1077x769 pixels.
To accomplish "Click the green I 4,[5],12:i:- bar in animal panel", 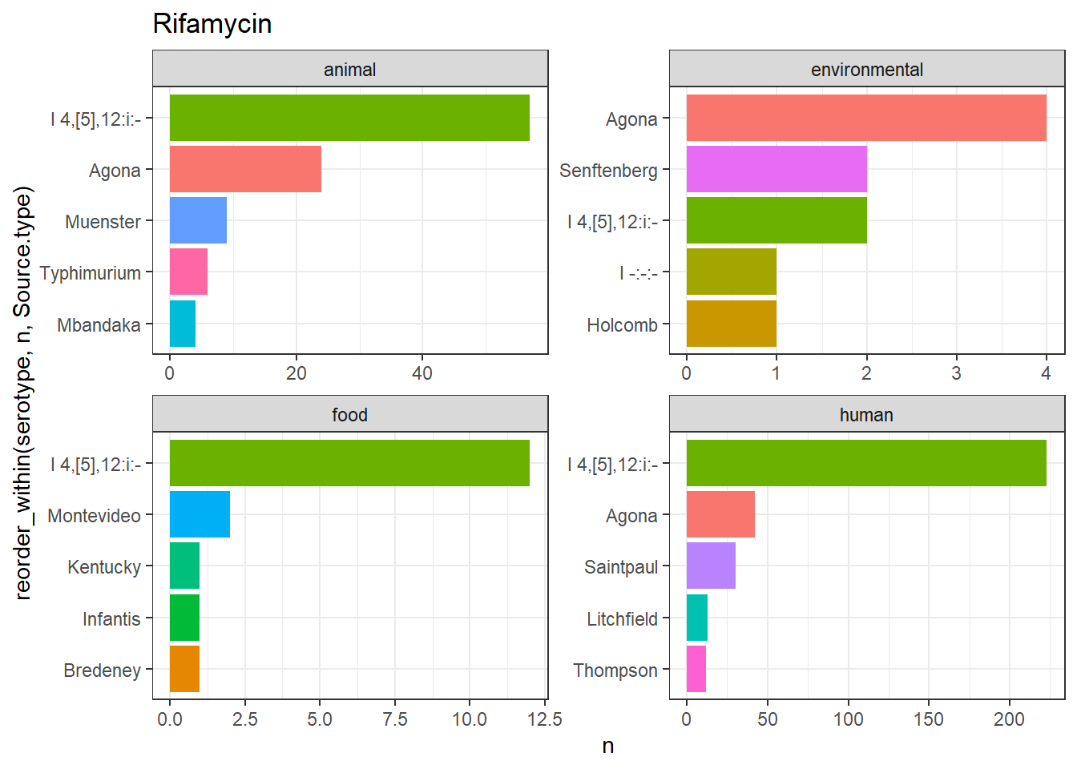I will coord(349,118).
